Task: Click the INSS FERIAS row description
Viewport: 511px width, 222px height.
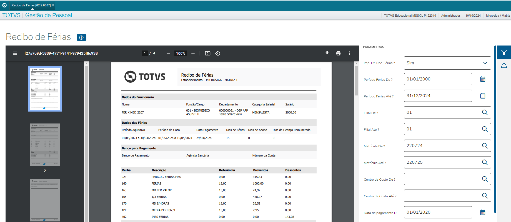Action: tap(160, 217)
